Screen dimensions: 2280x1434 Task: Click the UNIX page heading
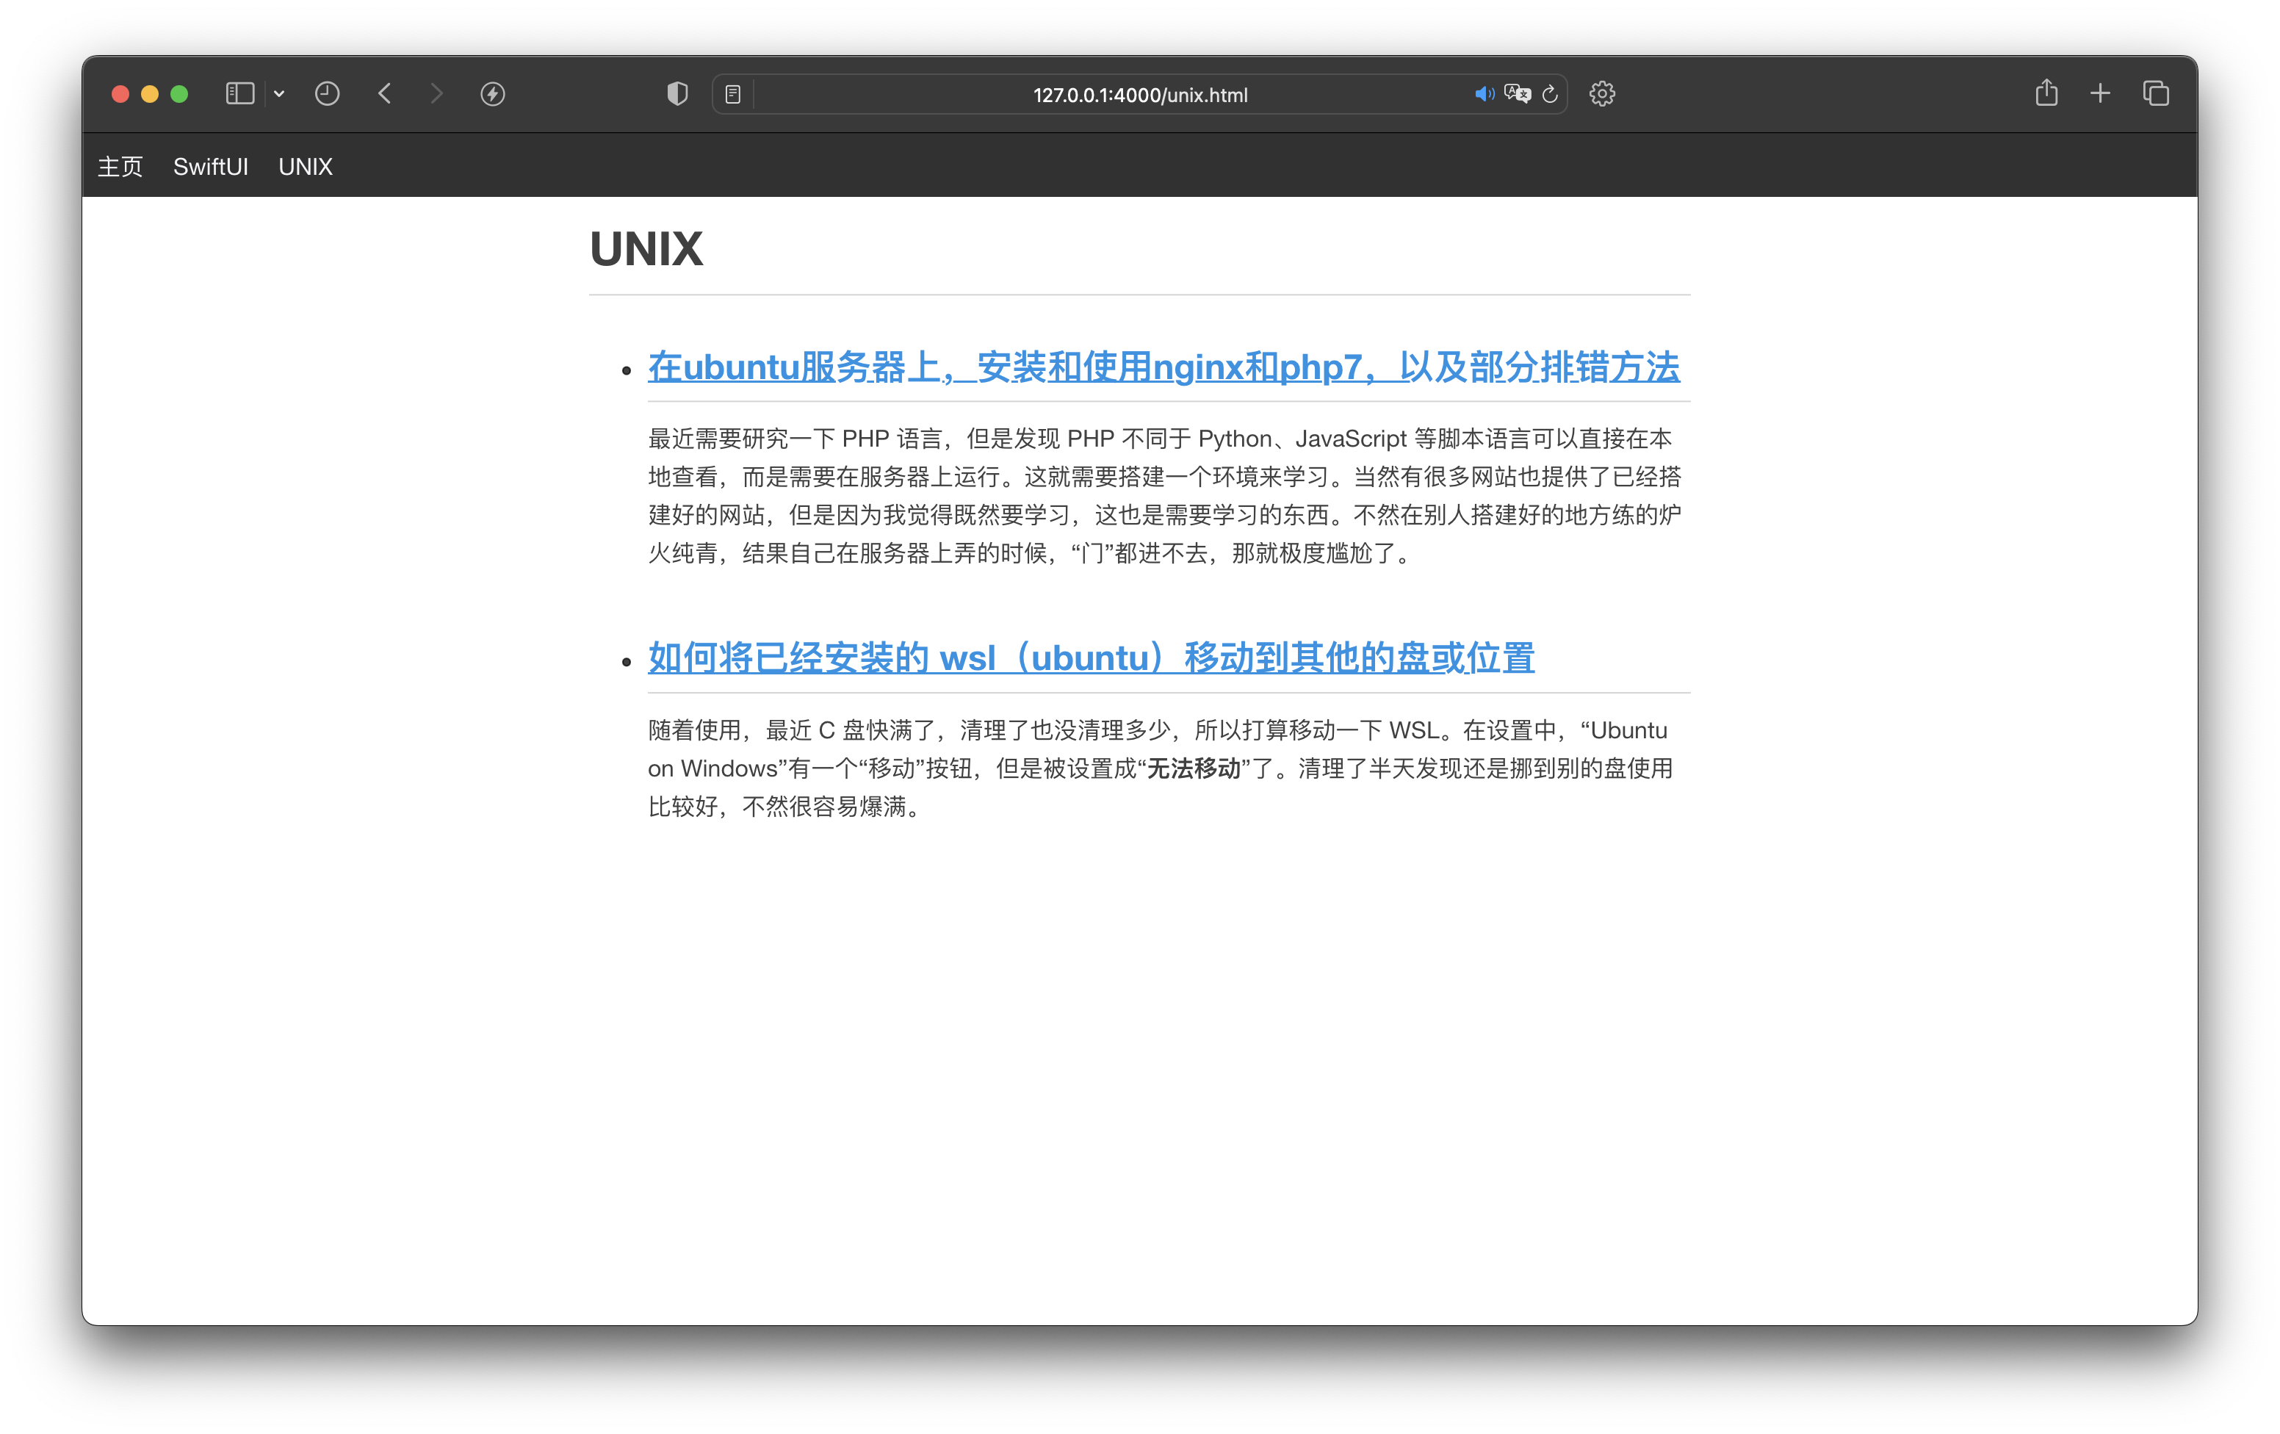(646, 249)
